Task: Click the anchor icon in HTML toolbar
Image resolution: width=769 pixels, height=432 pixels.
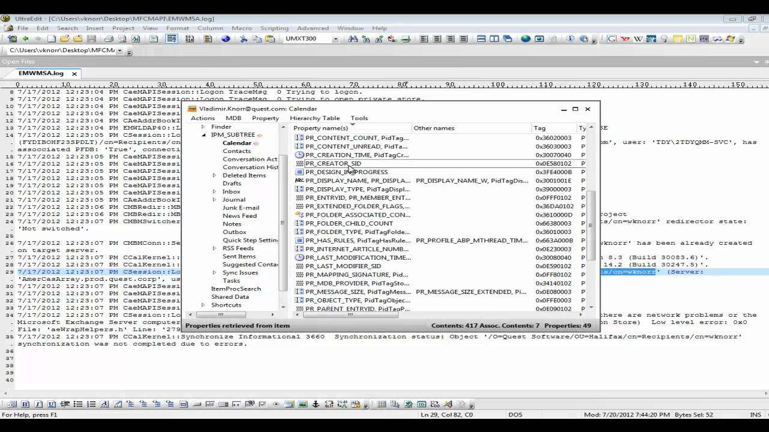Action: click(x=315, y=404)
